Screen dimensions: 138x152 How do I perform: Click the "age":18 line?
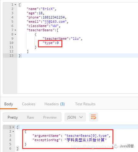36,13
